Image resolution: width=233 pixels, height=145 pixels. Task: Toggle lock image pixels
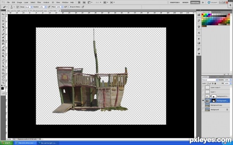click(x=210, y=84)
